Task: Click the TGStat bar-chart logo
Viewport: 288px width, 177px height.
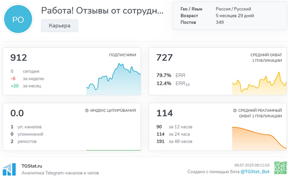Action: click(9, 169)
